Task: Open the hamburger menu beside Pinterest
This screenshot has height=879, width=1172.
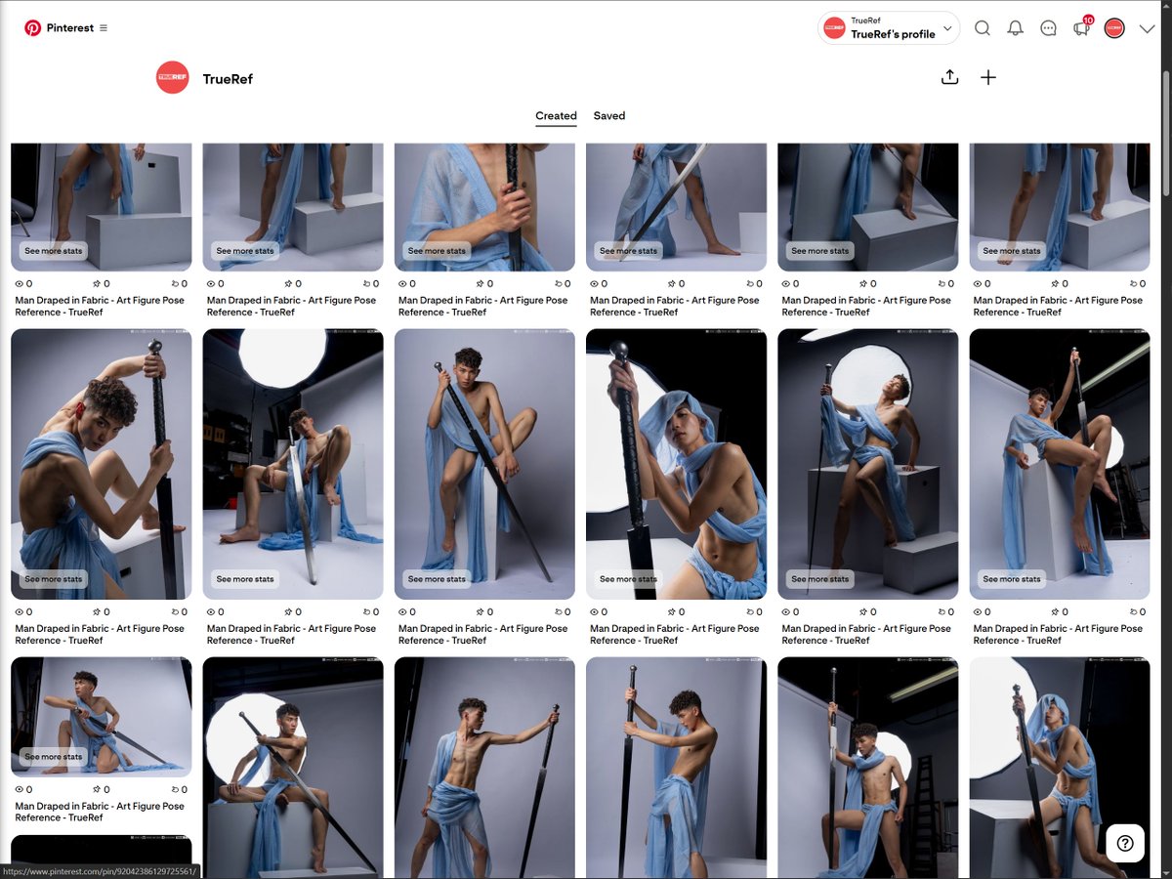Action: 105,28
